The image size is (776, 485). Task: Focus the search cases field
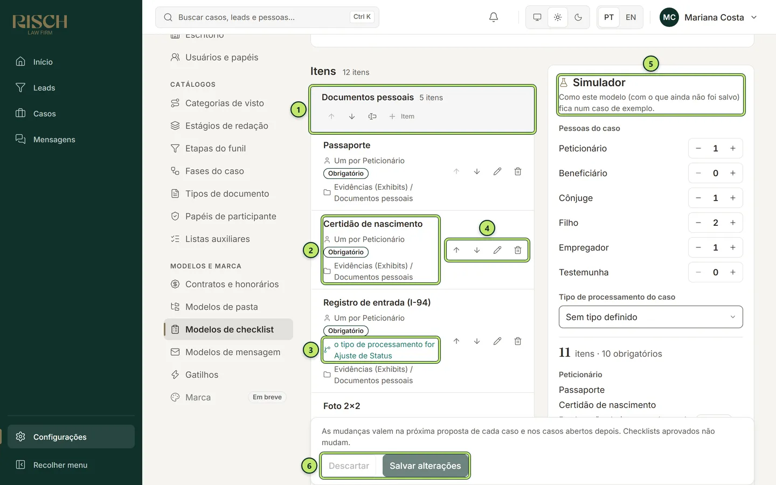click(267, 17)
